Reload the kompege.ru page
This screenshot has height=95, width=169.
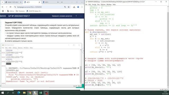tap(10, 7)
